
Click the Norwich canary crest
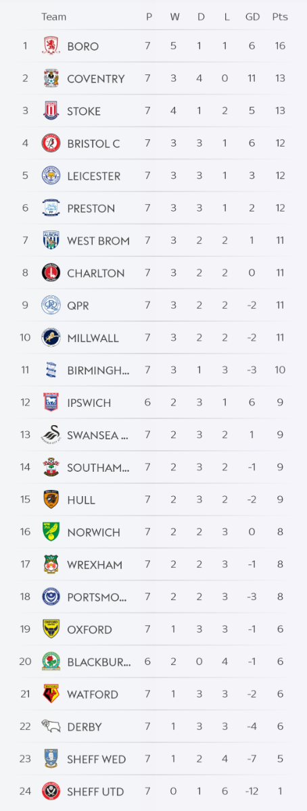51,532
